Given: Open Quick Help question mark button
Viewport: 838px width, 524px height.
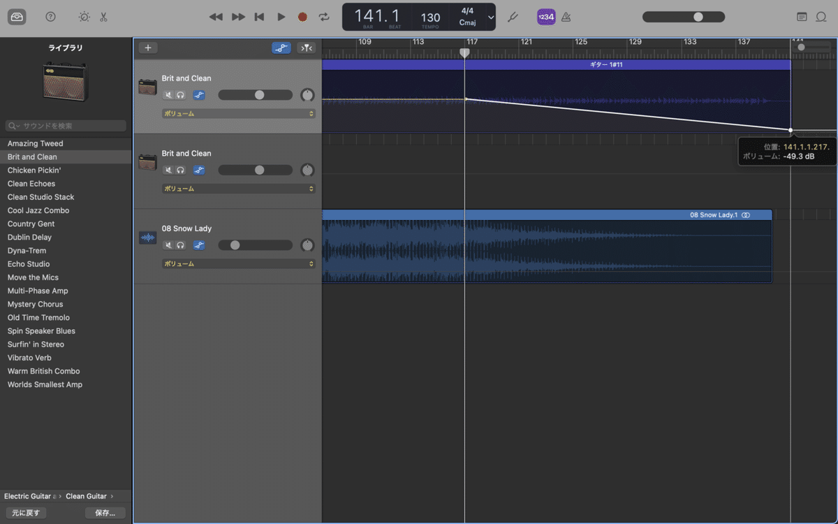Looking at the screenshot, I should click(50, 17).
